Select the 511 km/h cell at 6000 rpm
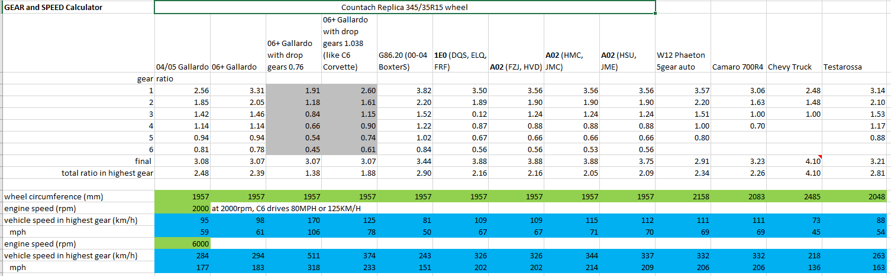The width and height of the screenshot is (891, 276). point(293,255)
